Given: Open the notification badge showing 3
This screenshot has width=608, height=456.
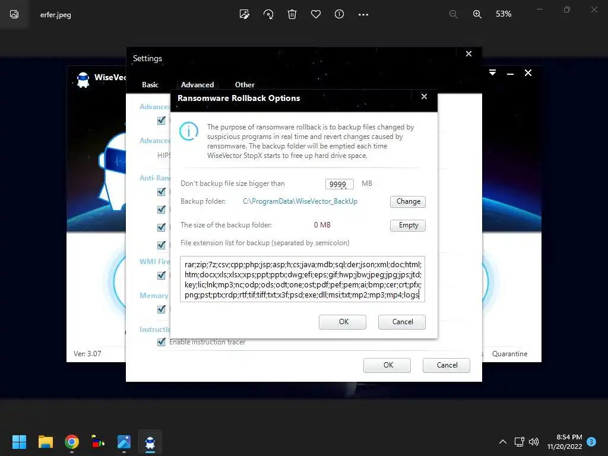Looking at the screenshot, I should (591, 442).
